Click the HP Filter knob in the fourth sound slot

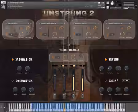pos(129,34)
